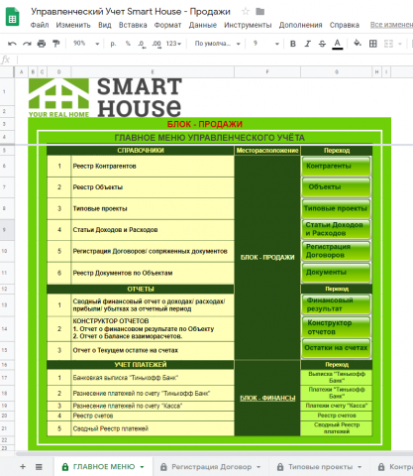Decrease decimal places
Image resolution: width=413 pixels, height=476 pixels.
click(x=142, y=44)
